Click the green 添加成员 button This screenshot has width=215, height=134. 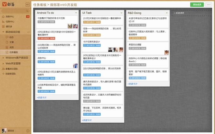197,5
